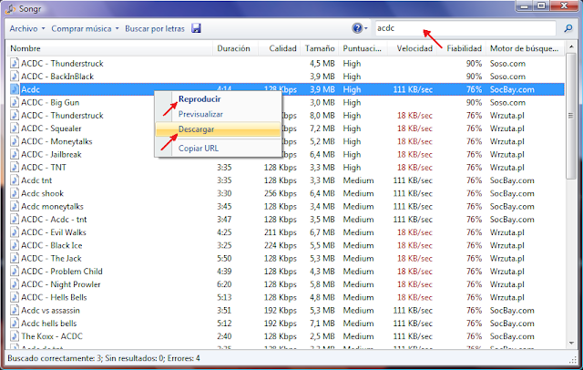This screenshot has height=370, width=583.
Task: Select the first ACDC - Thunderstruck row from Soso.com
Action: pos(285,63)
